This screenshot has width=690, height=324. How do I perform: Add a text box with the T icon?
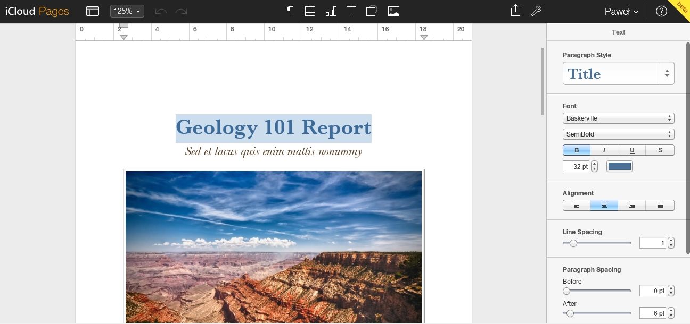351,11
